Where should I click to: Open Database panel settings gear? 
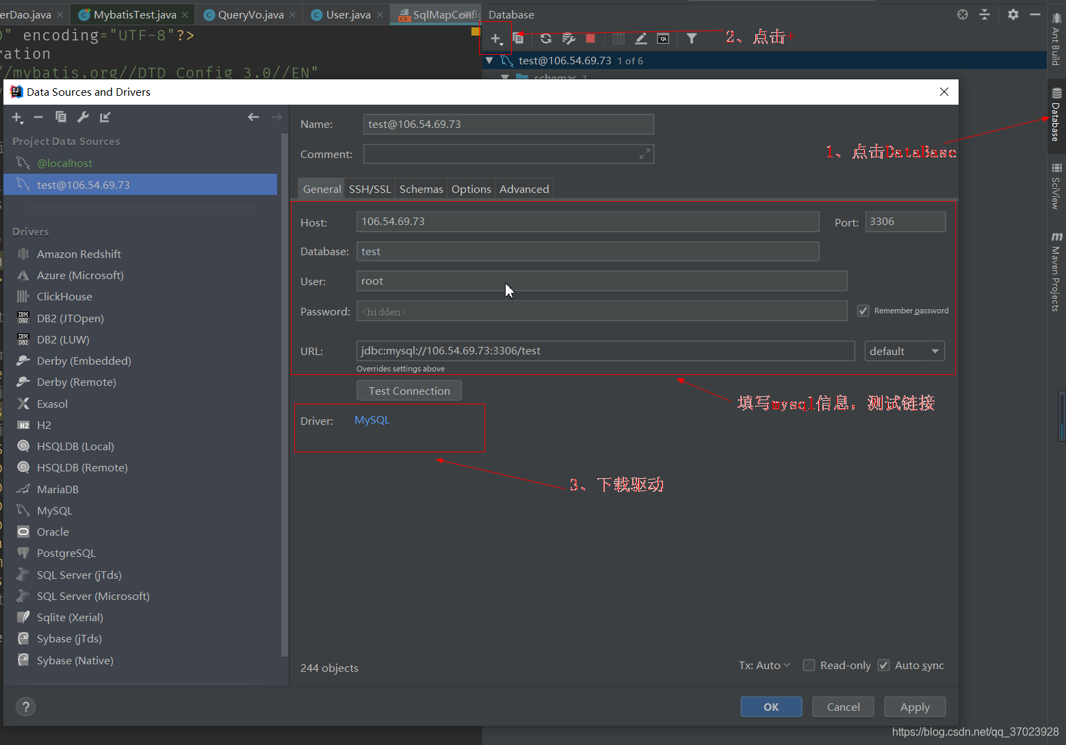1013,14
